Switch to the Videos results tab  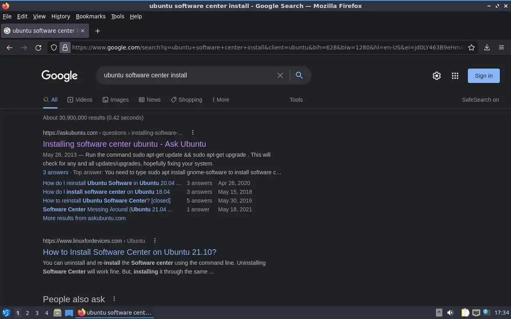point(80,100)
